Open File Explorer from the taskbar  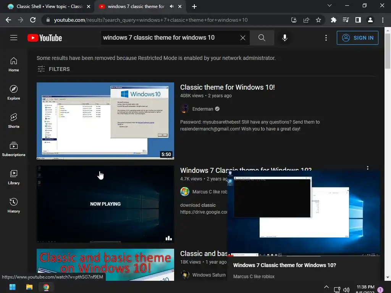(x=29, y=287)
